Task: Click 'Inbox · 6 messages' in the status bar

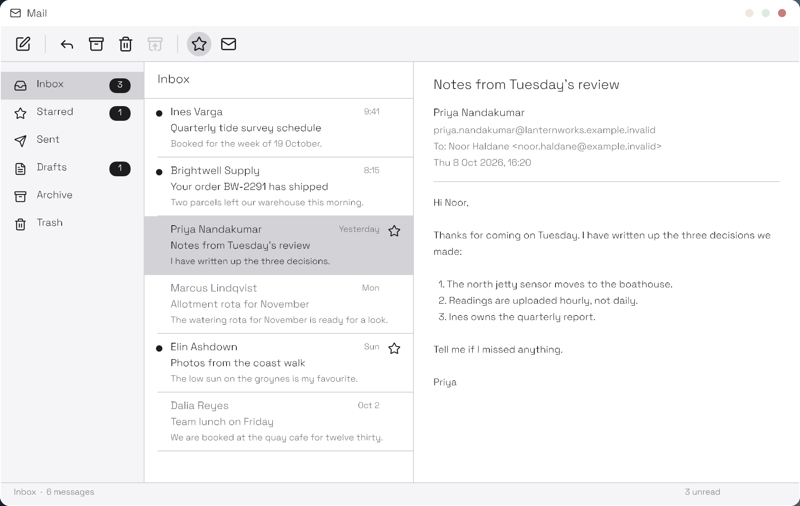Action: (x=54, y=492)
